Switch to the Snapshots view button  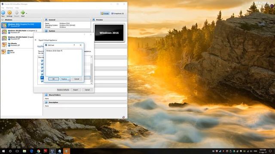[117, 13]
